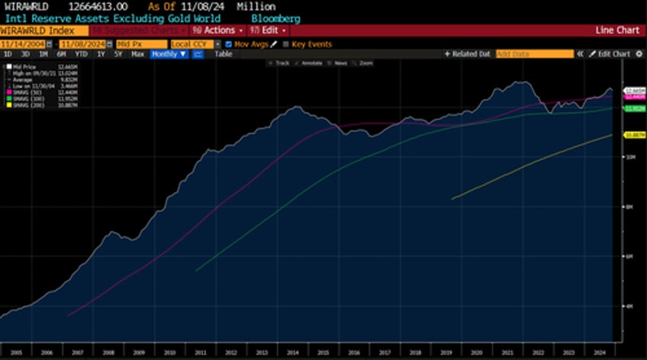The image size is (647, 360).
Task: Collapse toolbar with double-chevron icon
Action: tap(580, 54)
